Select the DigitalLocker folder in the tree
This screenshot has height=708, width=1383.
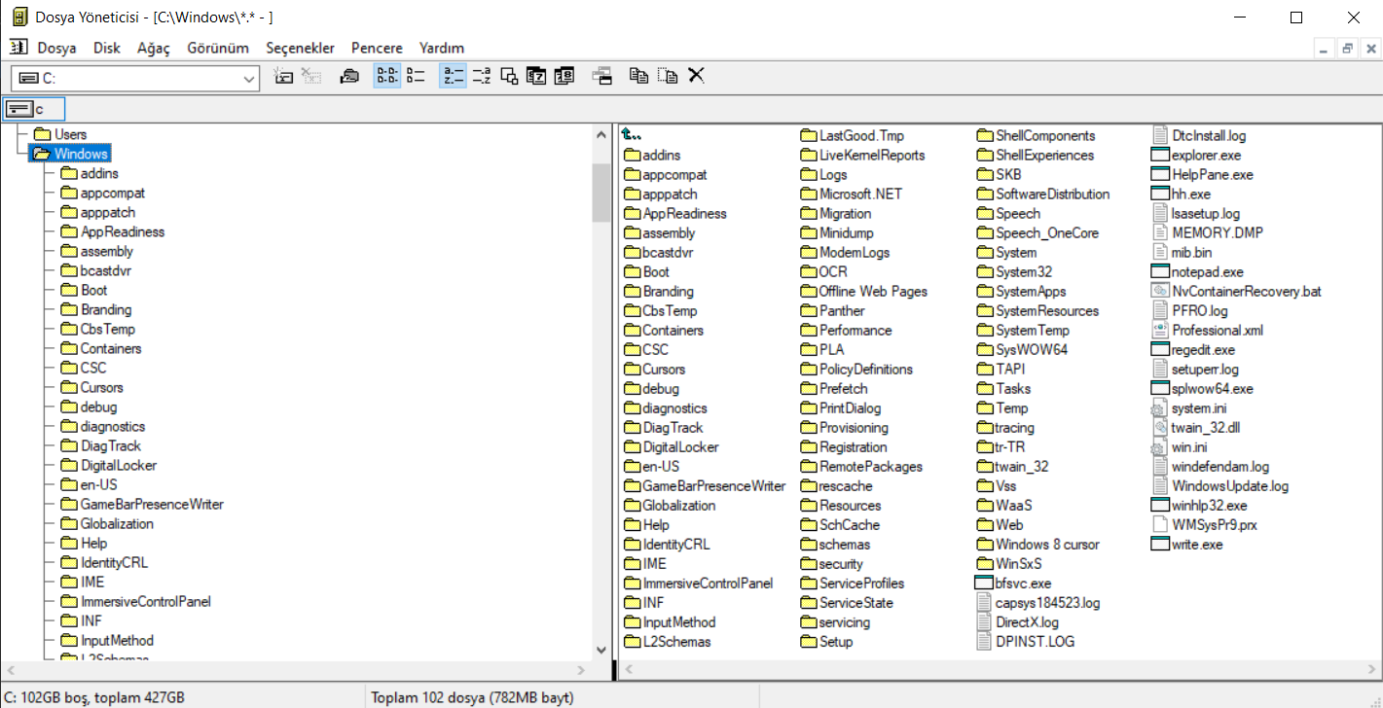(108, 465)
